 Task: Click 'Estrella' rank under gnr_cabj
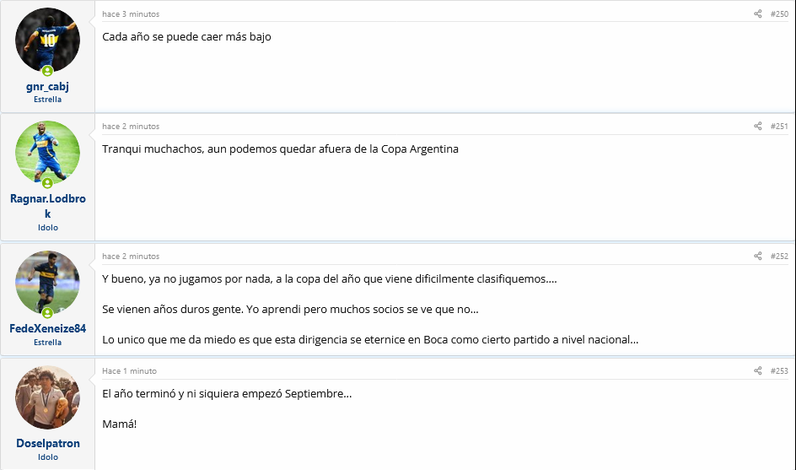pyautogui.click(x=48, y=100)
